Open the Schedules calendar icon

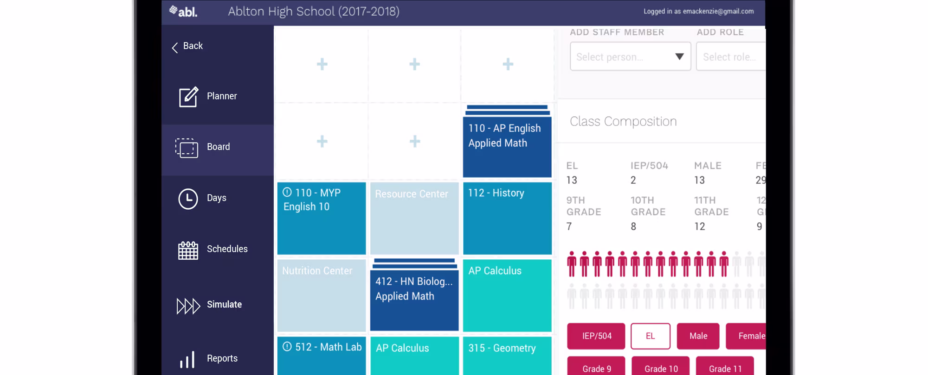(188, 250)
